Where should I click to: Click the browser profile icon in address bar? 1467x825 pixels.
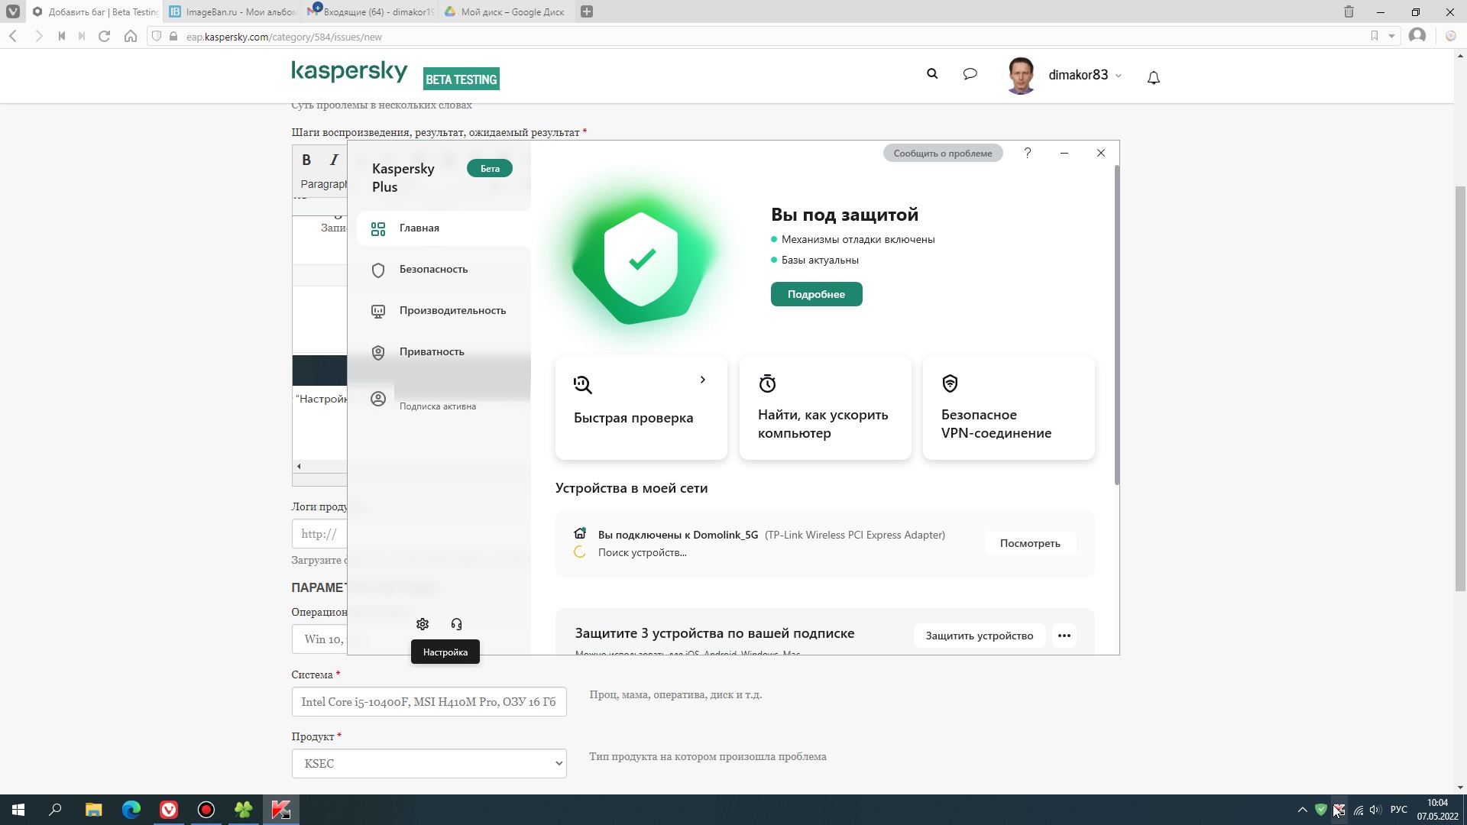tap(1417, 36)
